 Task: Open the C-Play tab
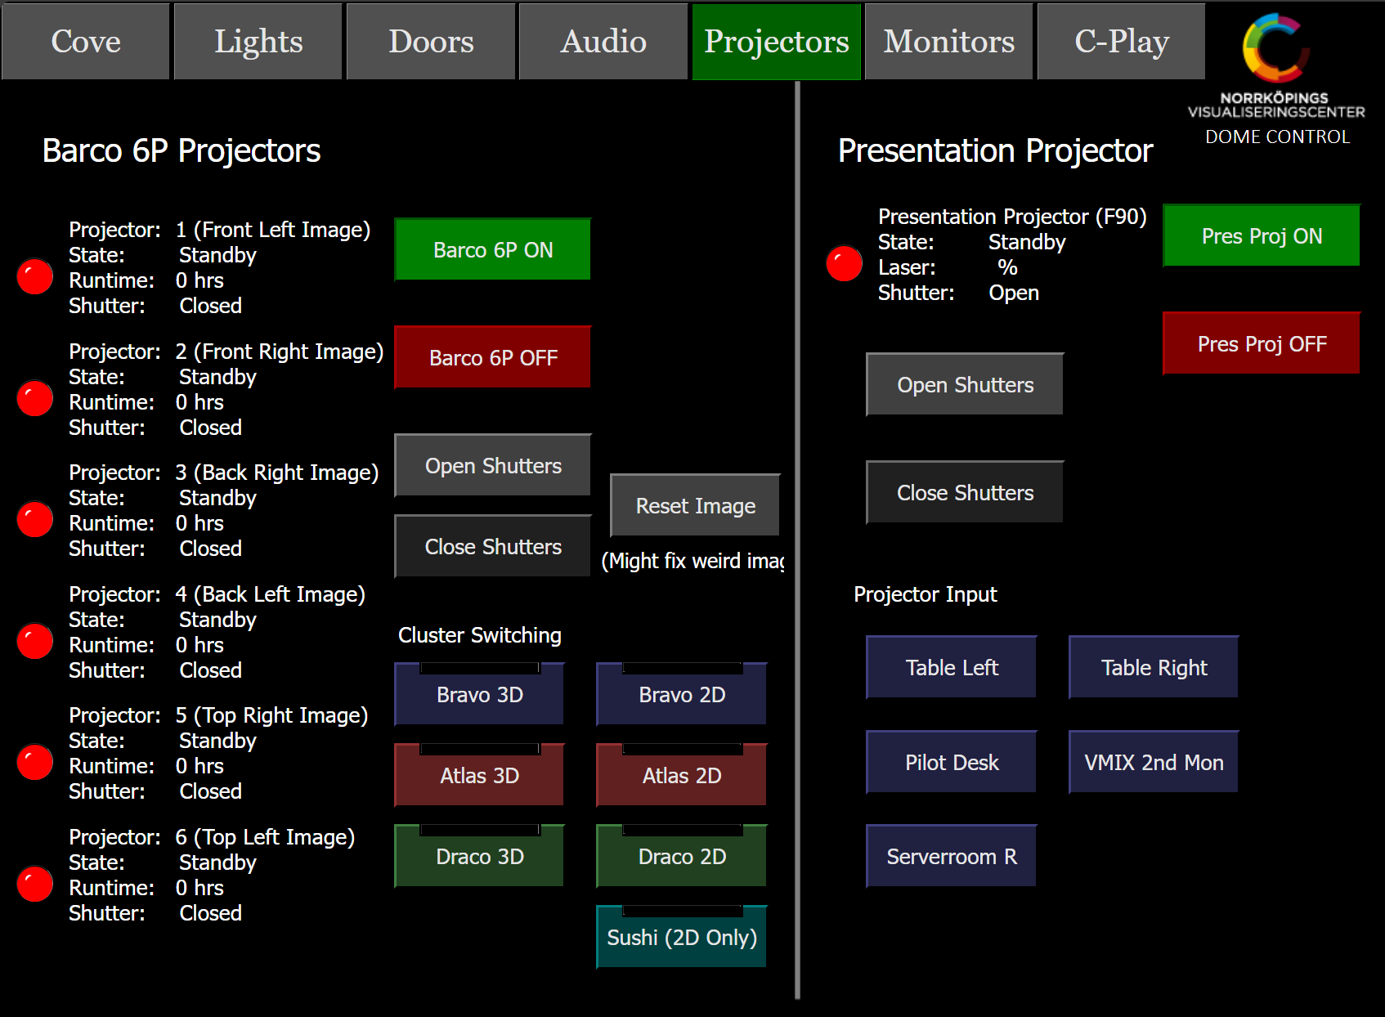[x=1121, y=41]
